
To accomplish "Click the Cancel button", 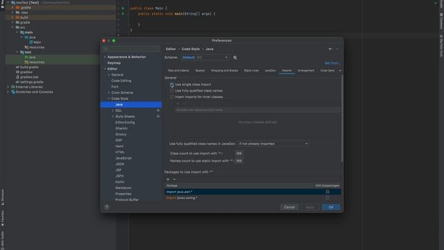I will [x=289, y=207].
